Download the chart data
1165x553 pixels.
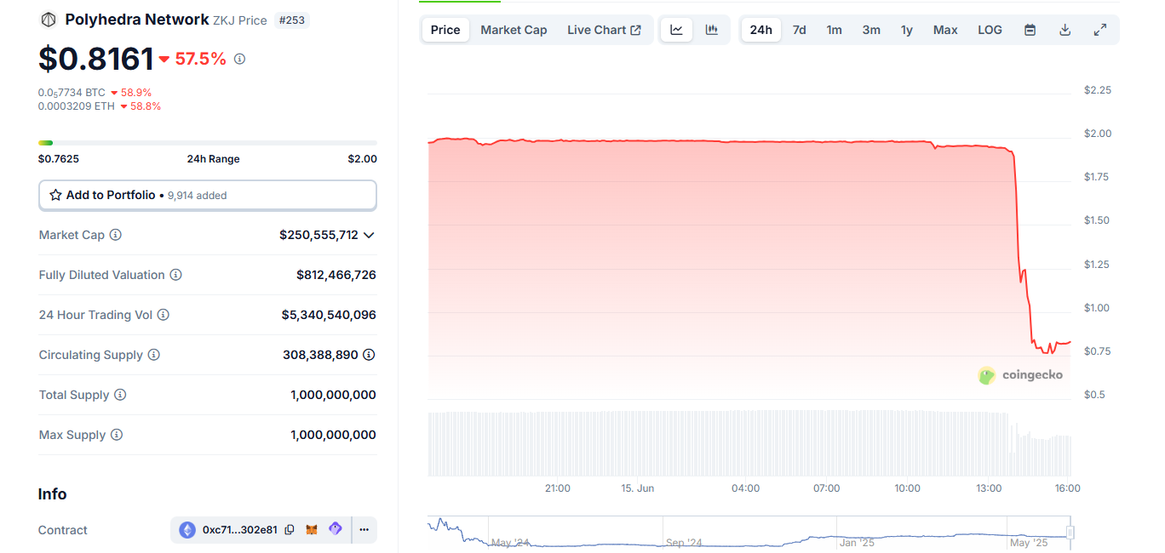(1065, 30)
